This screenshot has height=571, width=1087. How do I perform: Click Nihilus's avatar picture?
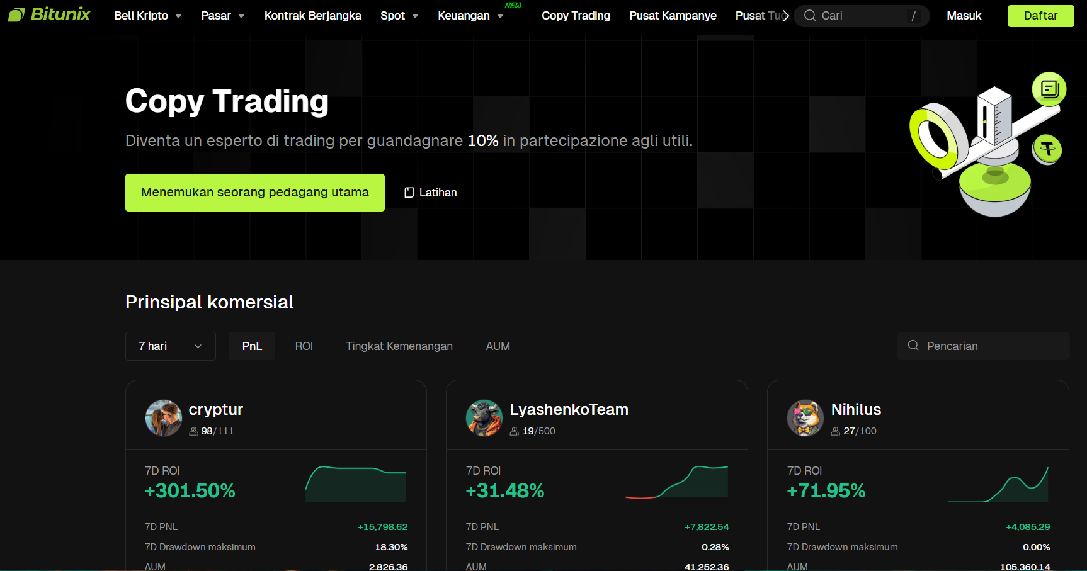pos(805,418)
